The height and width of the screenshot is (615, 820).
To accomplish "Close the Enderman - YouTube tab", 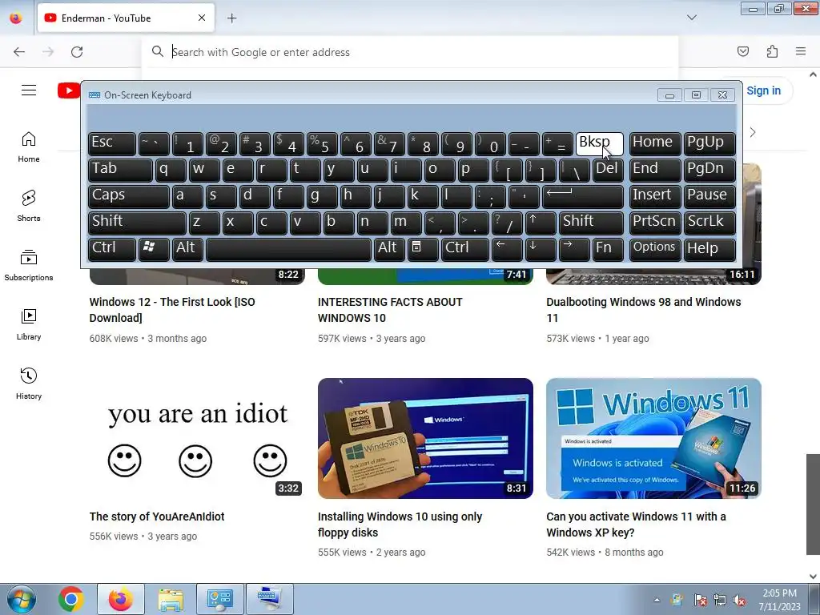I will (202, 18).
